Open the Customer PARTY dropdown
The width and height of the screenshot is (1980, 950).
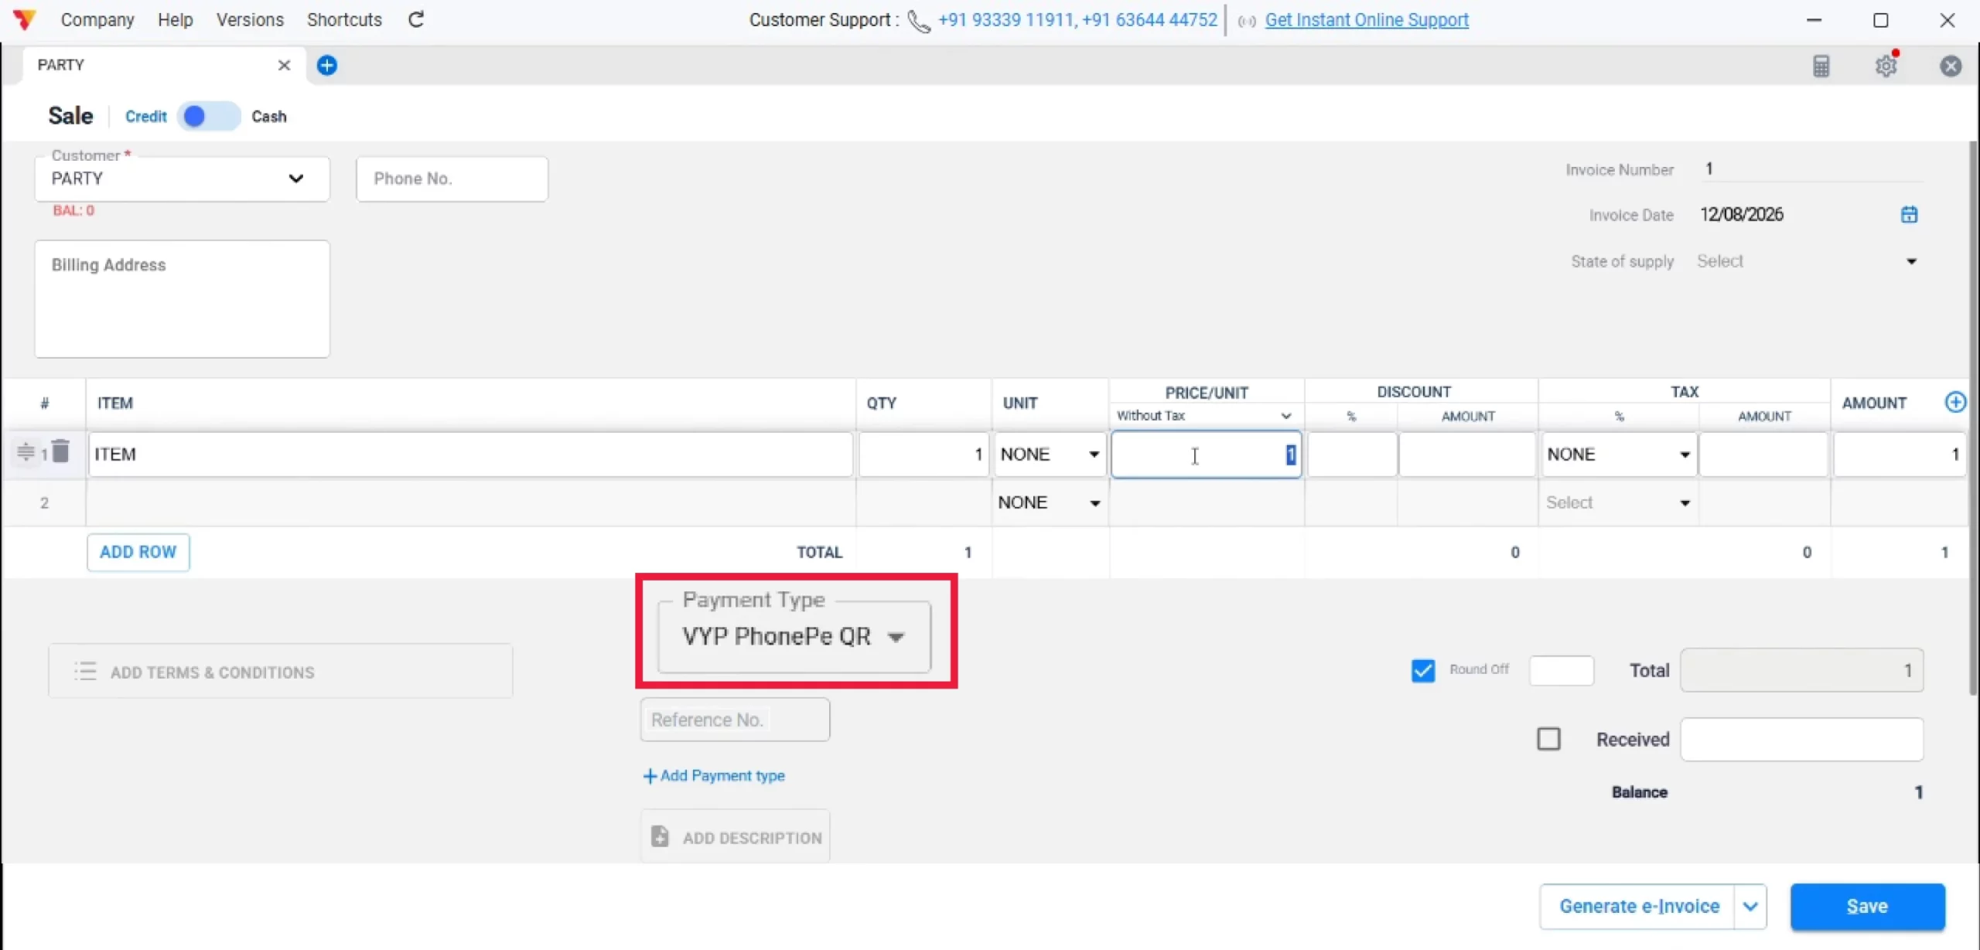coord(182,179)
